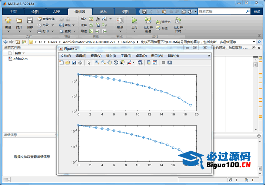Expand the editor panel actions dropdown

tap(254, 48)
